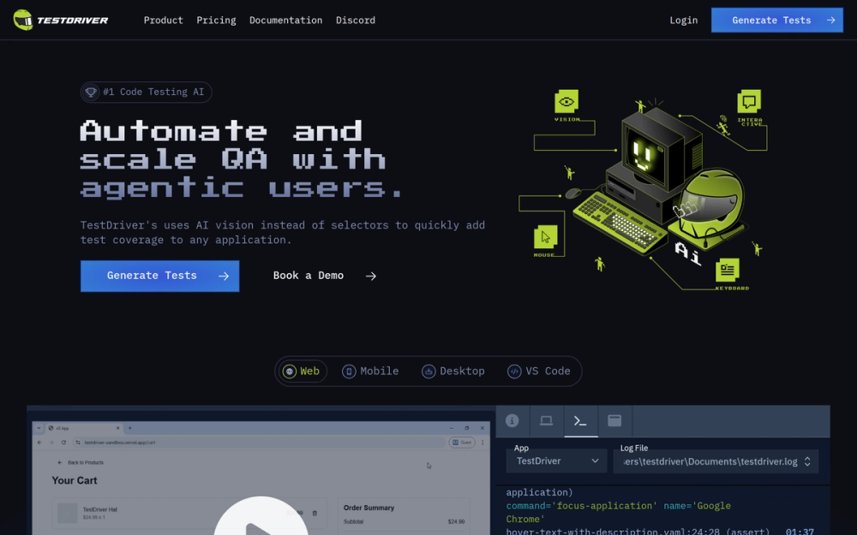Select the Desktop tab
Image resolution: width=857 pixels, height=535 pixels.
[x=453, y=372]
